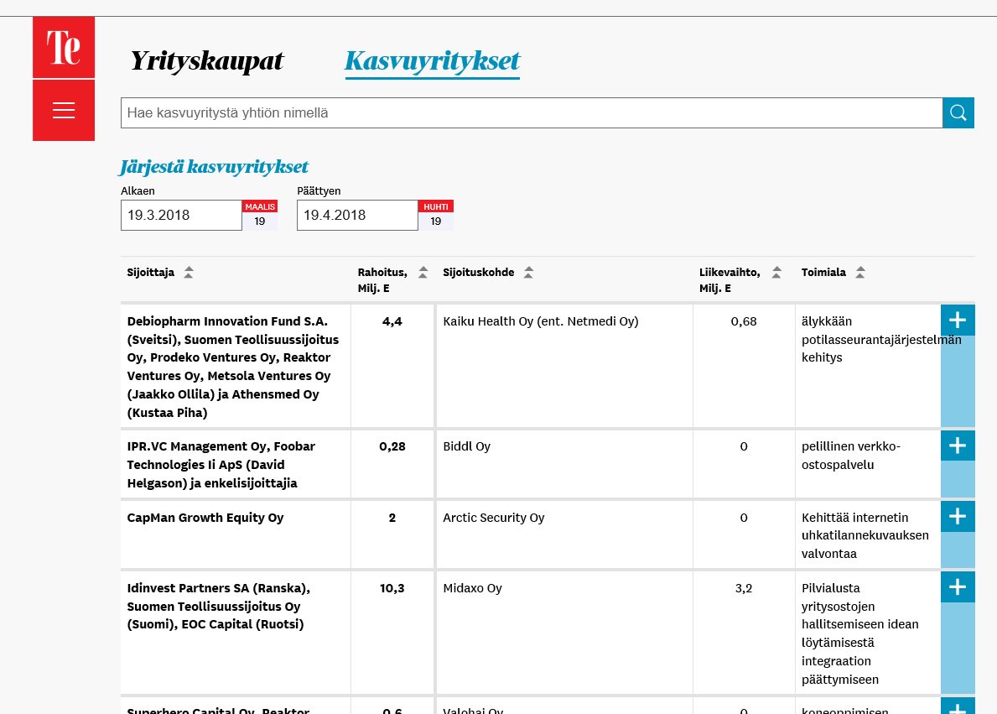Sort by Sijoituskohde column arrow
Viewport: 997px width, 714px height.
528,273
